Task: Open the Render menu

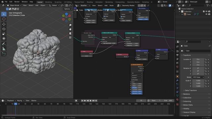Action: [17, 2]
